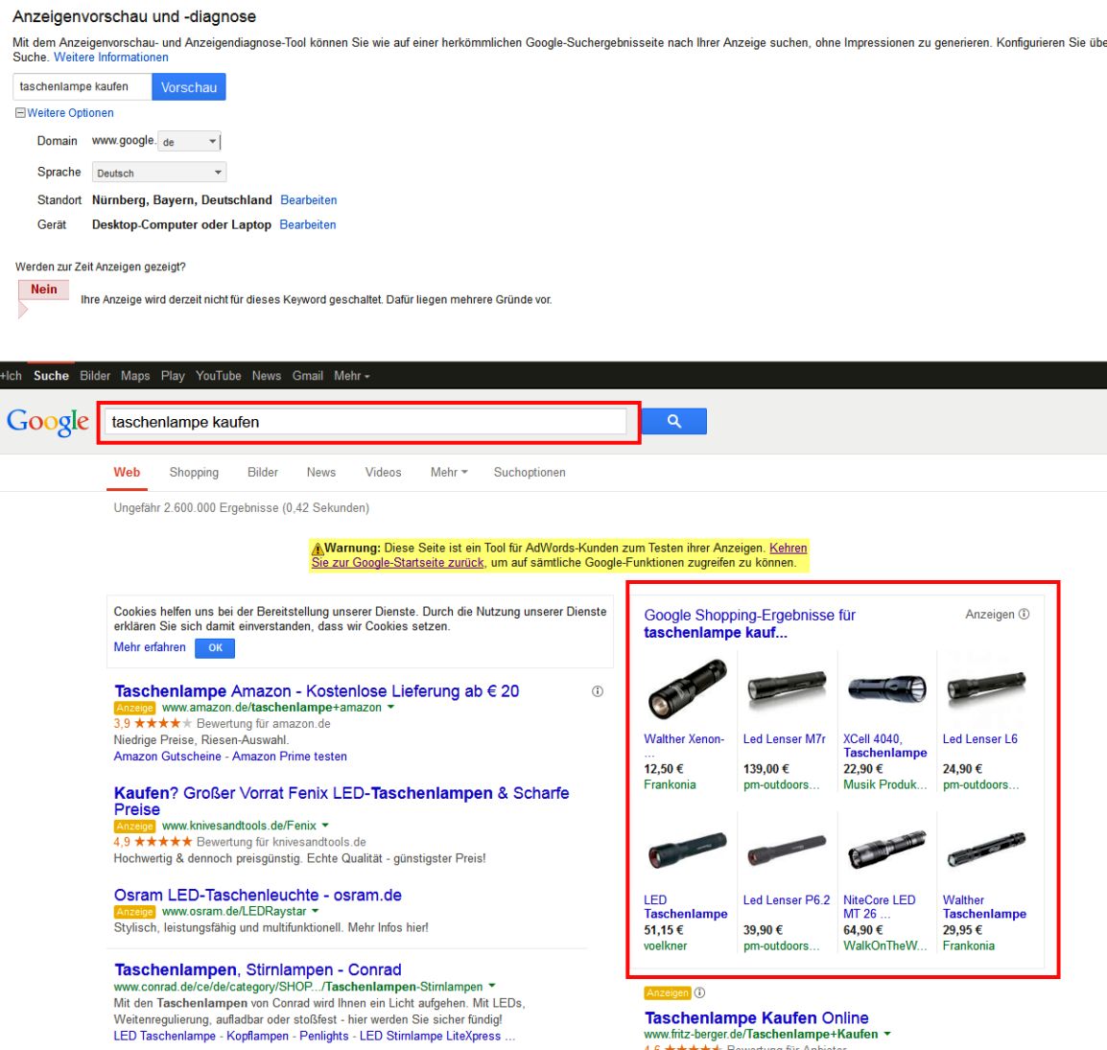Click the Weitere Informationen link
This screenshot has width=1107, height=1050.
point(111,58)
